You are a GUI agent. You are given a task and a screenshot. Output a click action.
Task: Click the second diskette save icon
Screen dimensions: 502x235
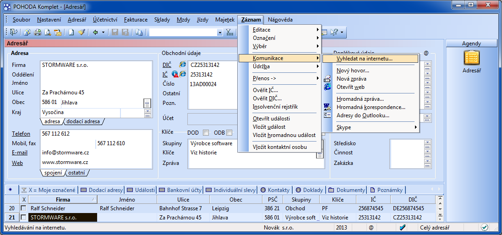125,32
